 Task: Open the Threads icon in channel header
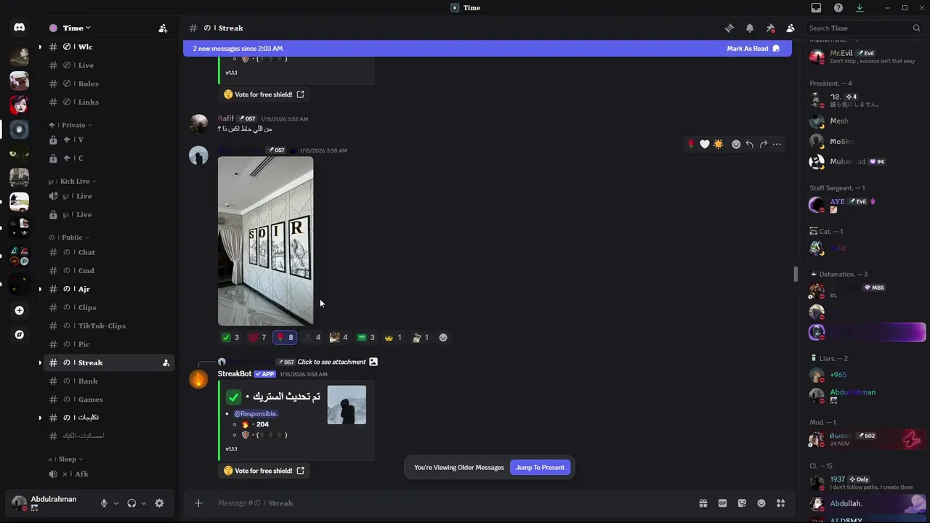tap(729, 28)
